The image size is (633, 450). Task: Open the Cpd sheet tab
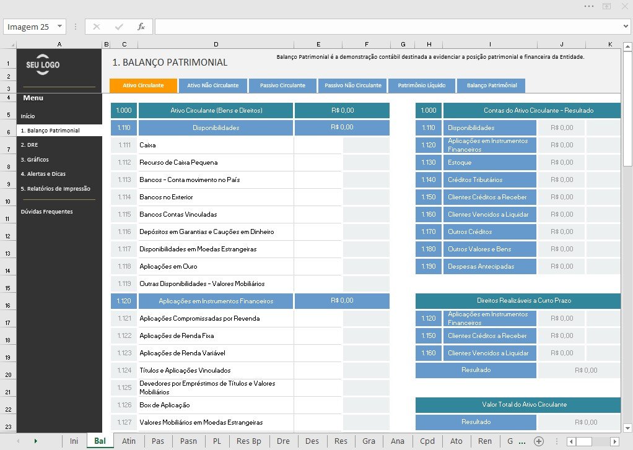tap(427, 441)
